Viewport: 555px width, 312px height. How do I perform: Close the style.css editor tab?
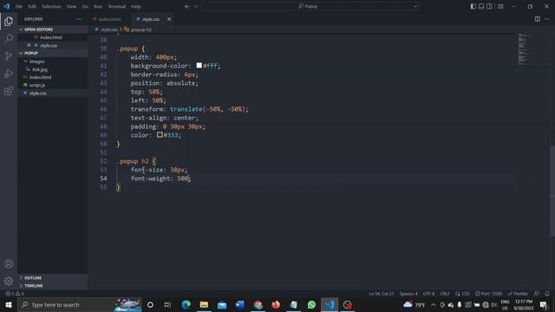pos(169,19)
